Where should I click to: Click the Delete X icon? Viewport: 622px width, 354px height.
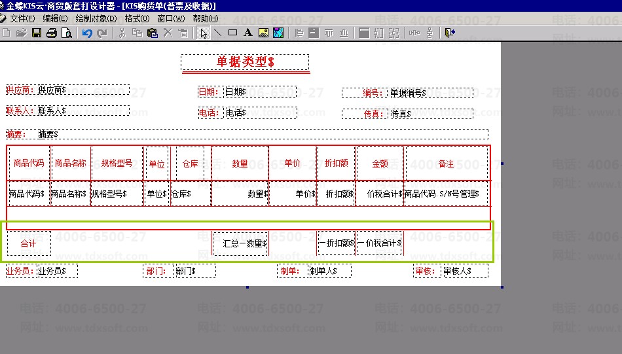(168, 33)
